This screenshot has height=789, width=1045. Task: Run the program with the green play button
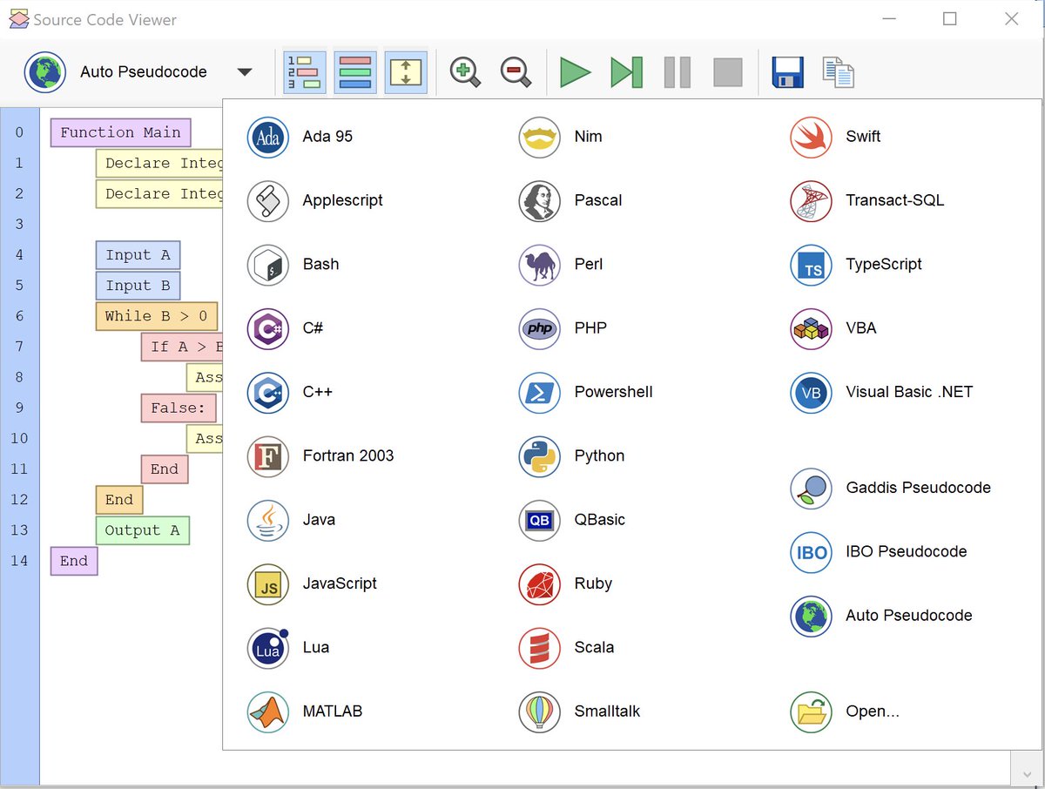(575, 71)
